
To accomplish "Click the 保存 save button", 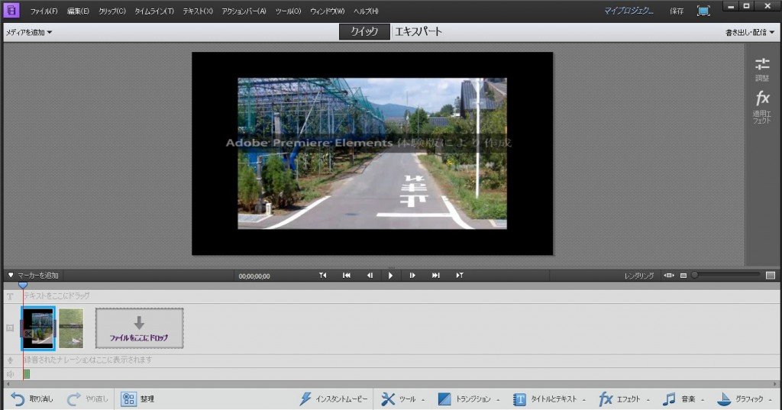I will [x=677, y=11].
